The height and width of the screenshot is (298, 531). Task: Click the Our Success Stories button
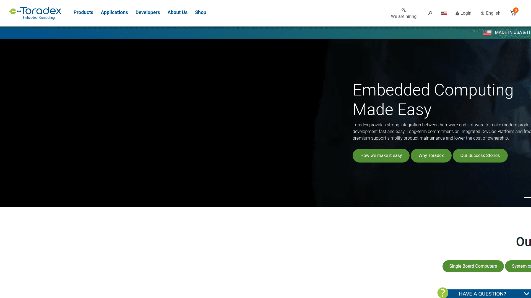(x=480, y=155)
